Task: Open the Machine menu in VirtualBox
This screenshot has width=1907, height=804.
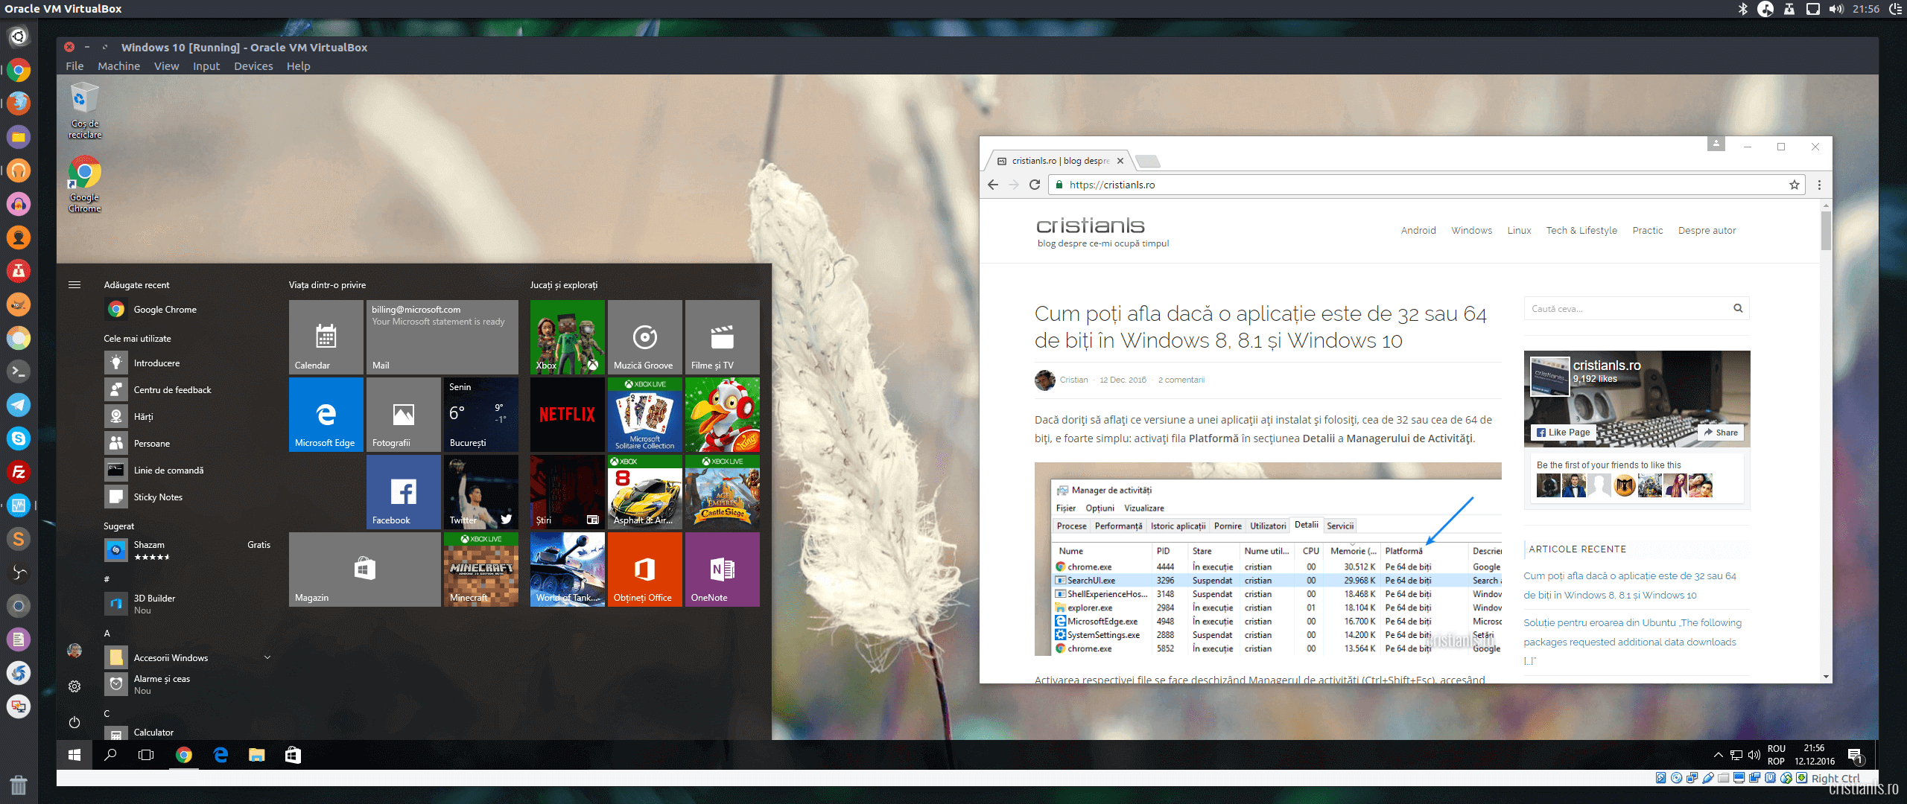Action: click(x=118, y=66)
